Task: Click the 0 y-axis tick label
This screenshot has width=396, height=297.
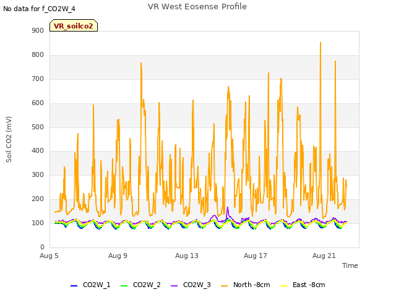Action: click(x=42, y=247)
